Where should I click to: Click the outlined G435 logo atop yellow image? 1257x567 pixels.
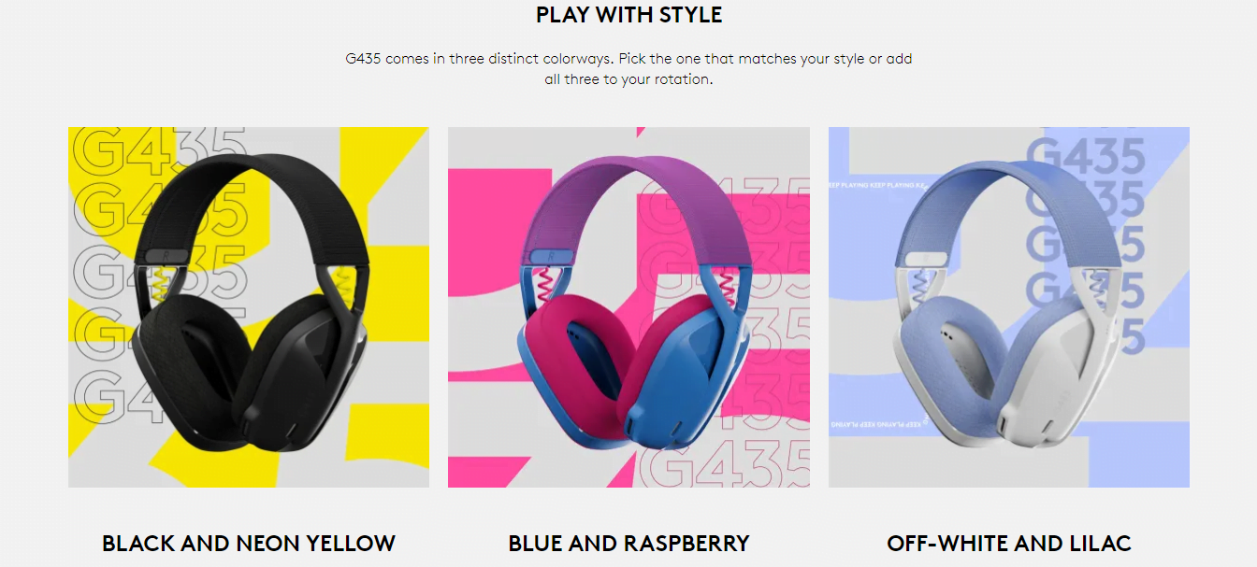pos(159,150)
